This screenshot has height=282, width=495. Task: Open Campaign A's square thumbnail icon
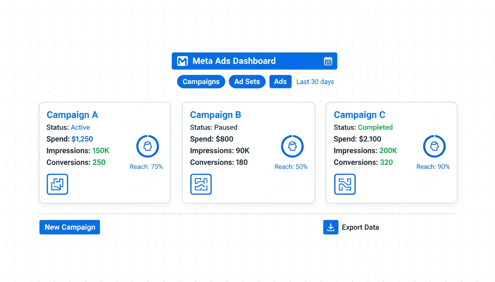tap(57, 184)
